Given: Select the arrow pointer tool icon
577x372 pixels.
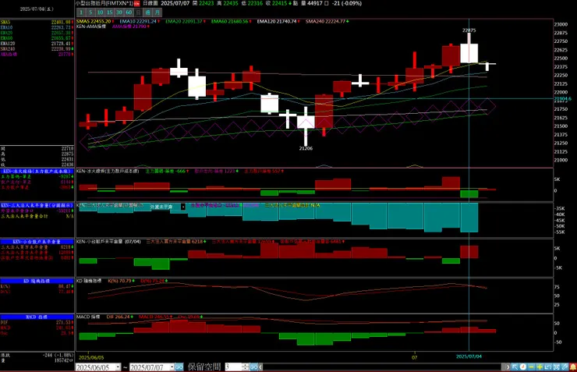Looking at the screenshot, I should (x=515, y=367).
